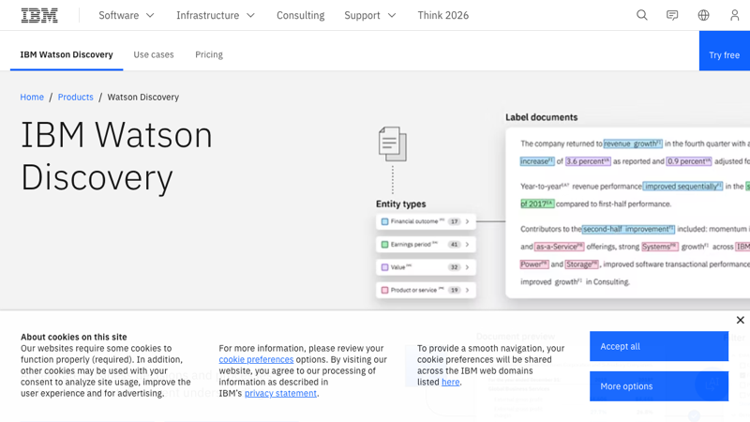Image resolution: width=750 pixels, height=422 pixels.
Task: Click the 'second-half improvement' highlighted phrase
Action: [x=628, y=229]
